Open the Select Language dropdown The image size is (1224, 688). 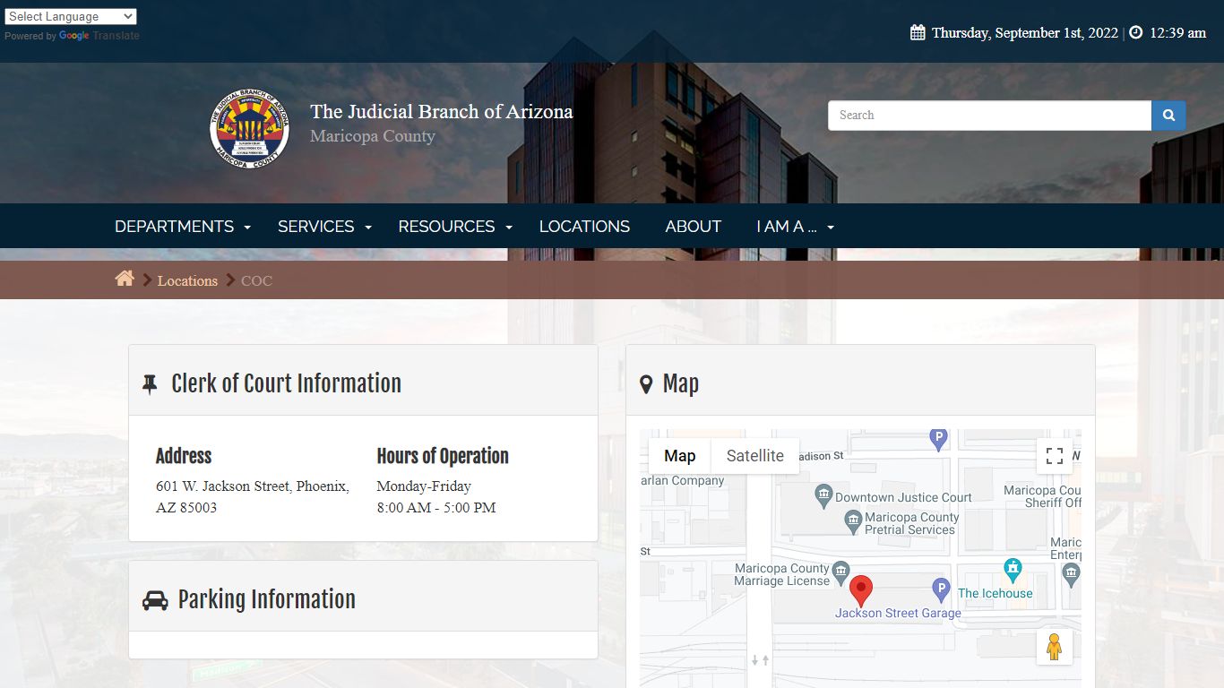(71, 16)
